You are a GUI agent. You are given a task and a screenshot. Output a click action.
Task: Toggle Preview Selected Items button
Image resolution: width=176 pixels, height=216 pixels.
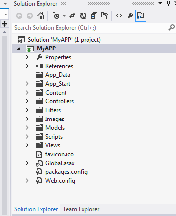pyautogui.click(x=141, y=16)
